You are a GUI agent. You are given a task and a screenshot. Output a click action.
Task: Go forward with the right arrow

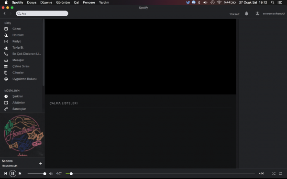tap(11, 13)
